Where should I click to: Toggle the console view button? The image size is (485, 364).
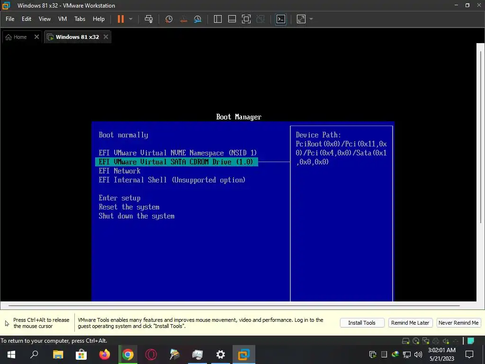(x=281, y=19)
